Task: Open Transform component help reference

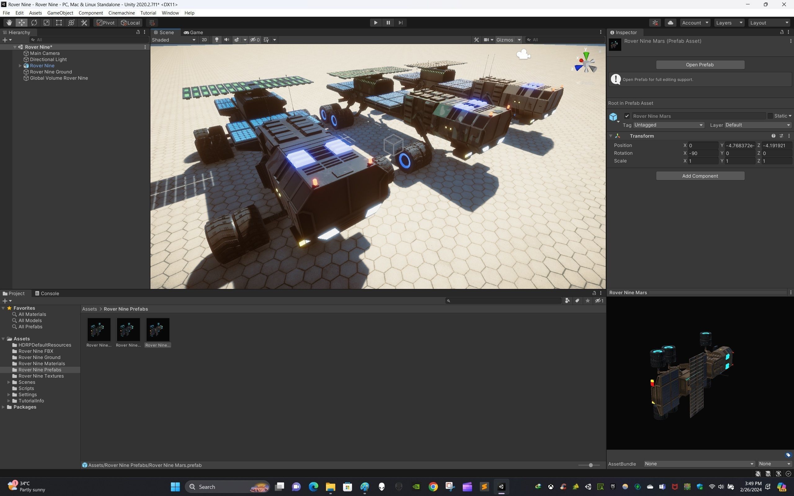Action: coord(773,136)
